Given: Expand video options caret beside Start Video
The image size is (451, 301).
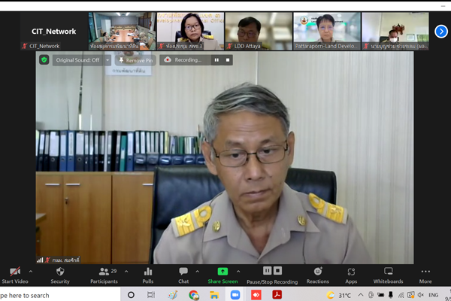Looking at the screenshot, I should pos(31,272).
